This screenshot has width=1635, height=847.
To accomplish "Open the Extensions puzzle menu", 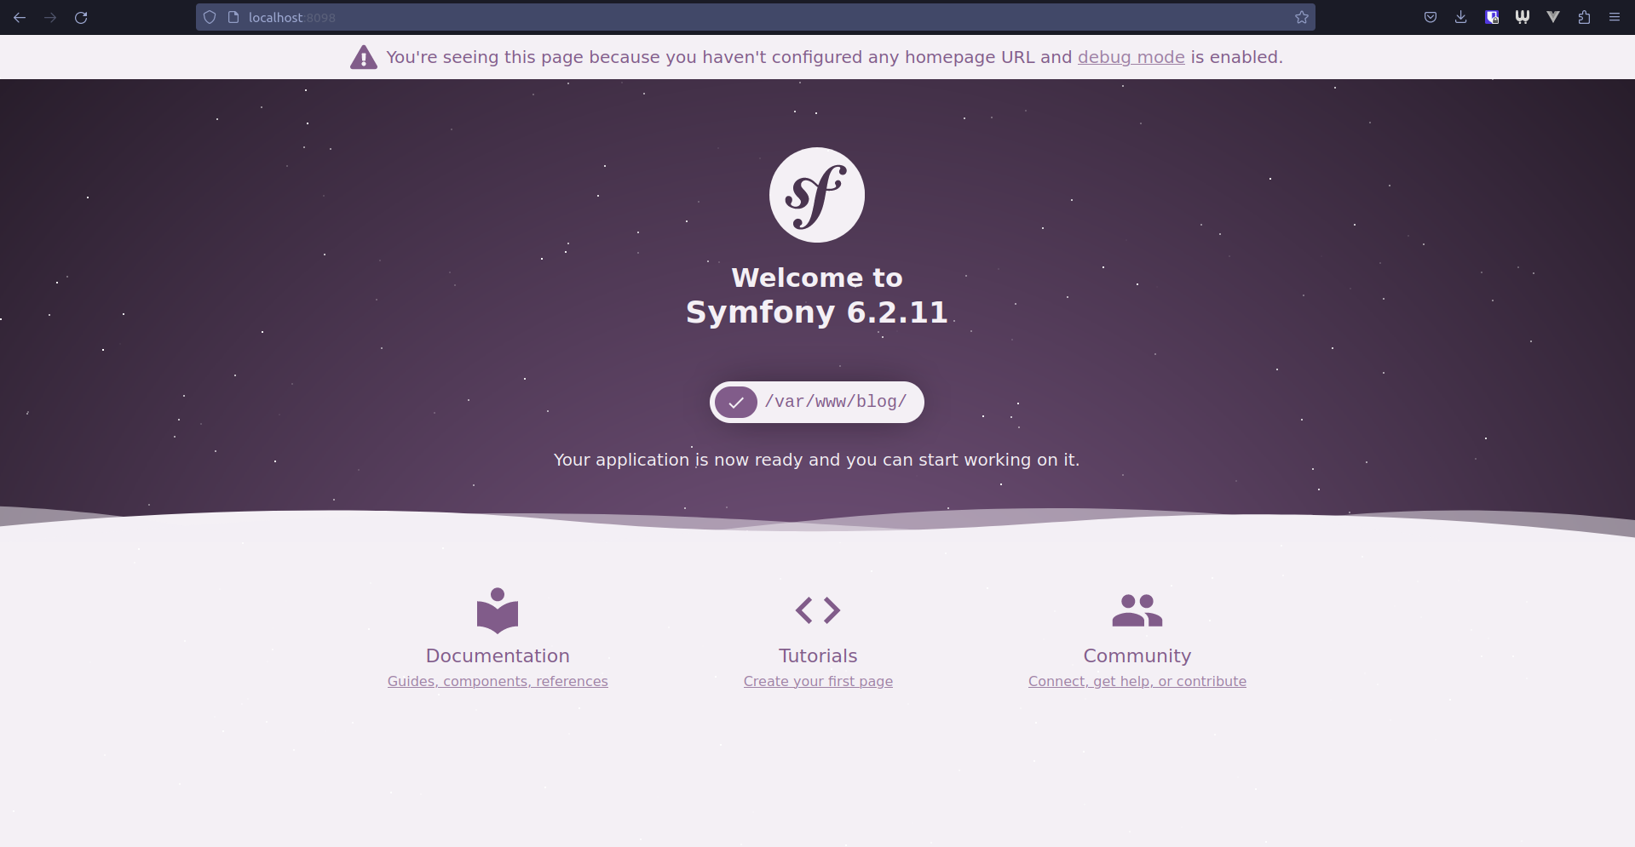I will 1584,17.
